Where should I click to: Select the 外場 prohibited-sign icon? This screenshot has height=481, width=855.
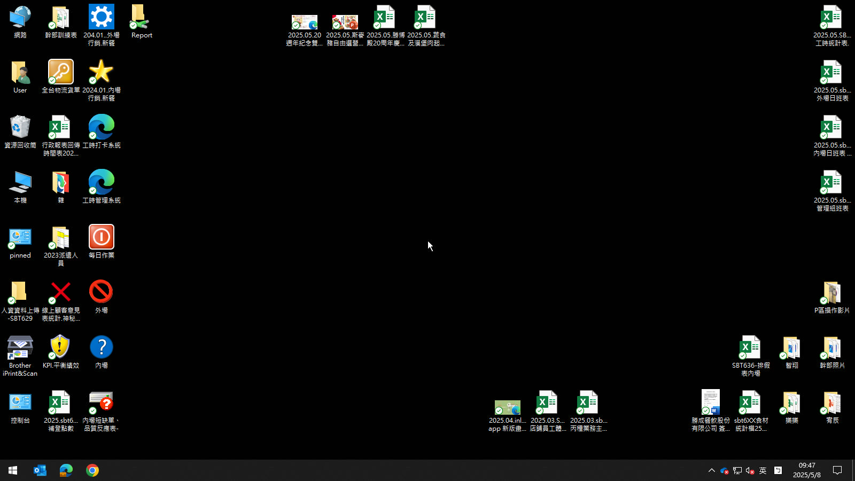click(x=101, y=292)
